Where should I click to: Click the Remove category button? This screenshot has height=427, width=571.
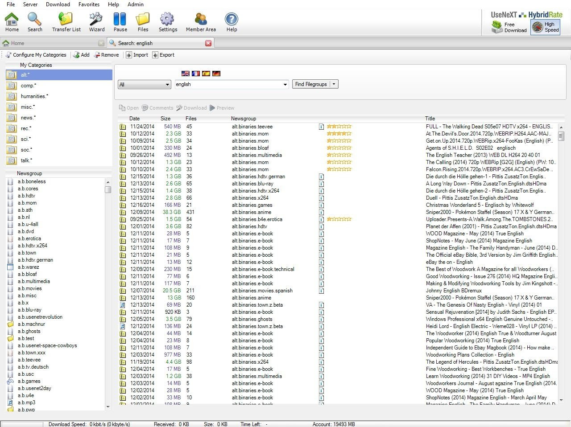pyautogui.click(x=107, y=55)
